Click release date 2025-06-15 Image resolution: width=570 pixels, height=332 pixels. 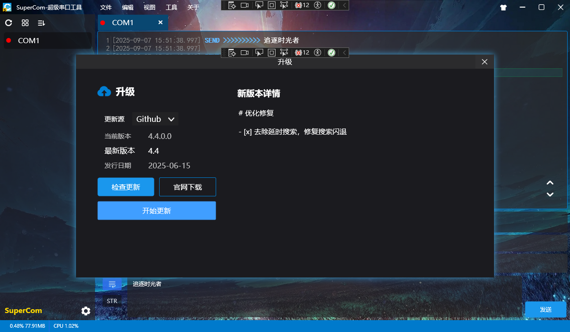[169, 166]
